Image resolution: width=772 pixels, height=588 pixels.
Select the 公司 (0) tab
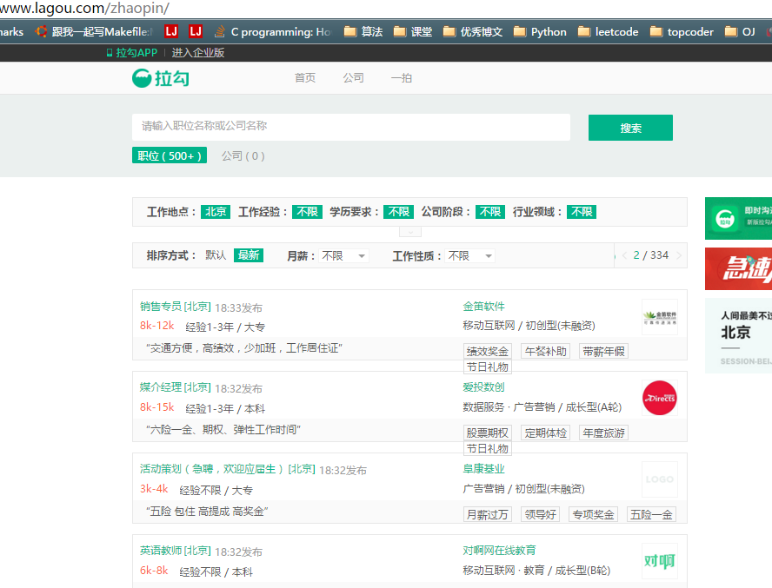[243, 156]
